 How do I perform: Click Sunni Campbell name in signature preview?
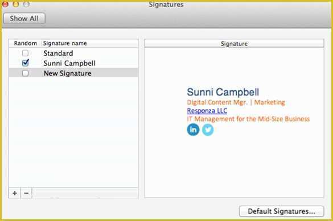[223, 92]
